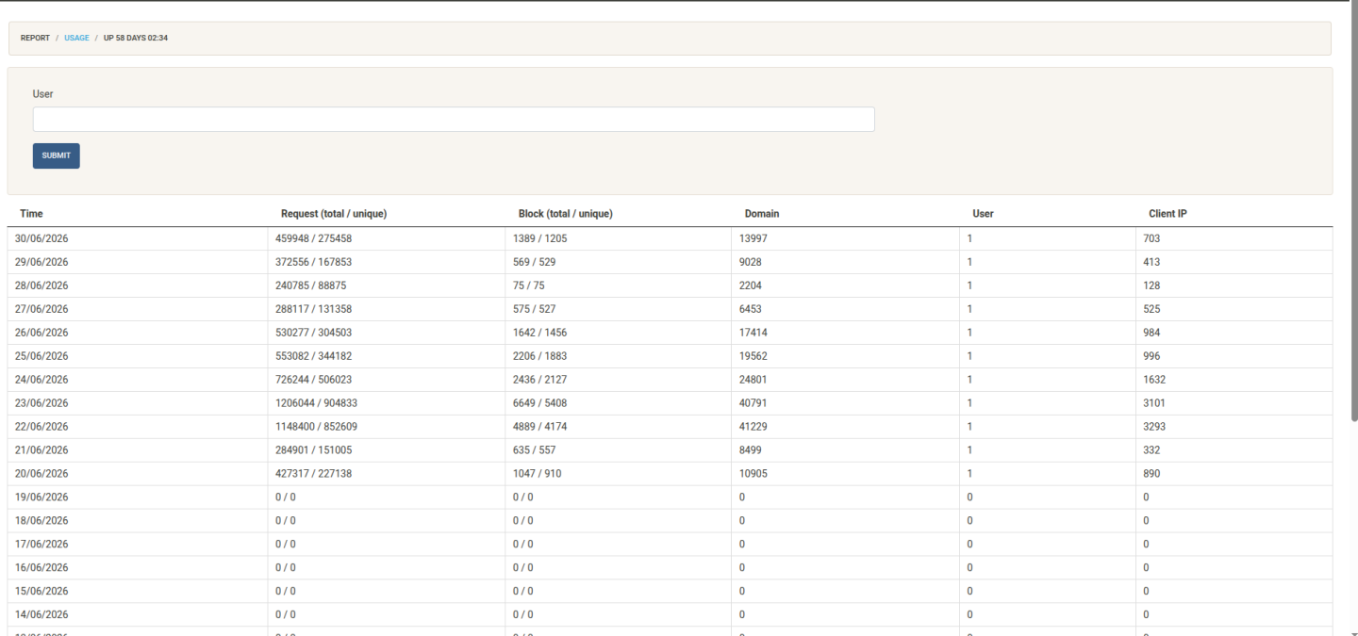This screenshot has width=1358, height=636.
Task: Select the 20/06/2026 date row
Action: click(x=670, y=474)
